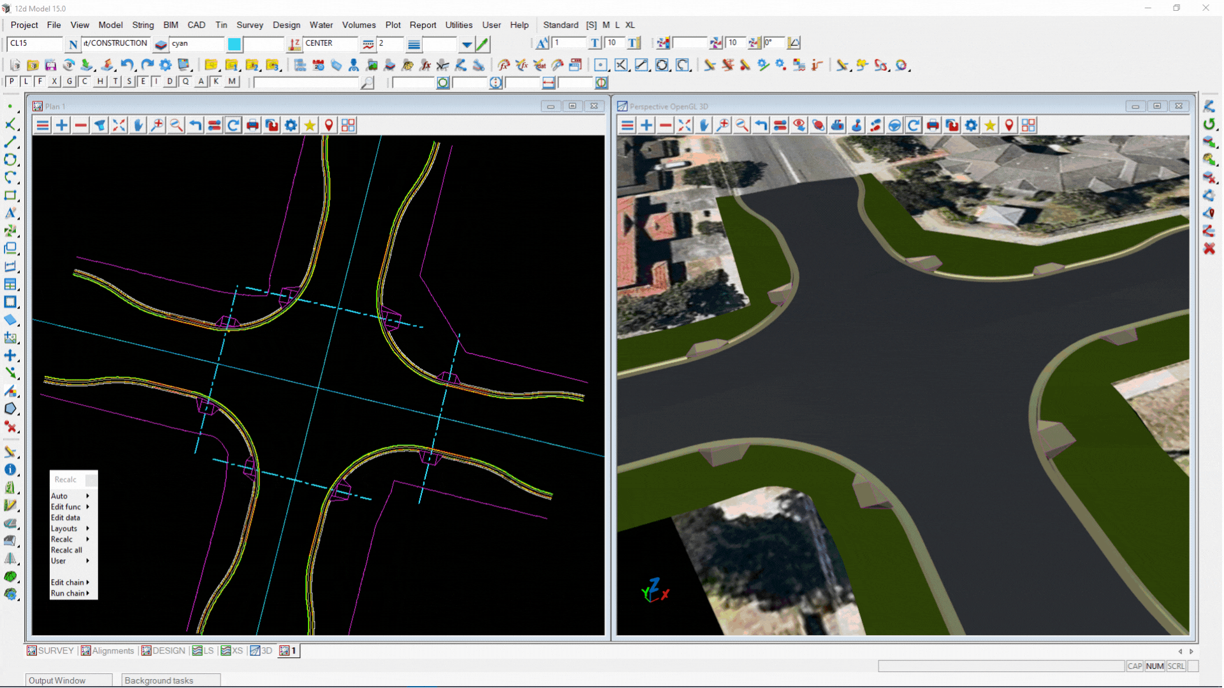Click the blue dropdown arrow beside the pencil tool
The image size is (1224, 688).
467,45
